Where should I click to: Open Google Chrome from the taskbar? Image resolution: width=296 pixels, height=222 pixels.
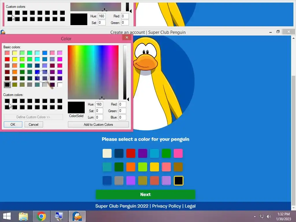(x=41, y=216)
